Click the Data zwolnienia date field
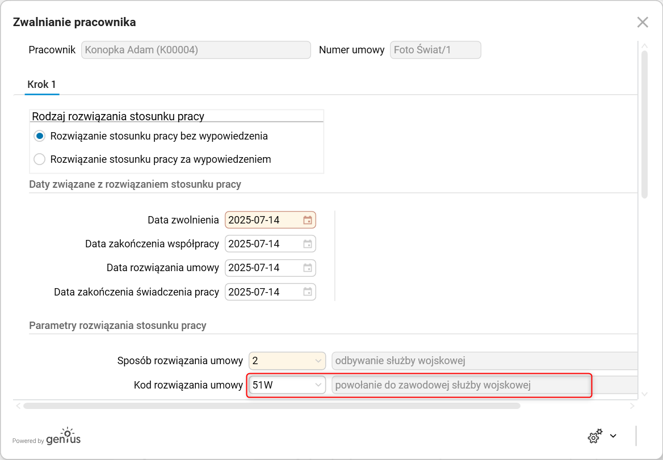The width and height of the screenshot is (663, 460). click(x=262, y=220)
